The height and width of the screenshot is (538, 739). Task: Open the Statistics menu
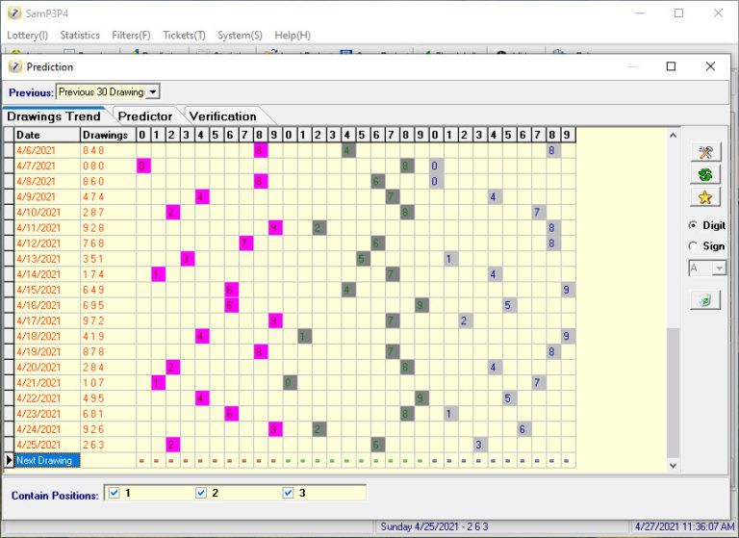(x=80, y=36)
